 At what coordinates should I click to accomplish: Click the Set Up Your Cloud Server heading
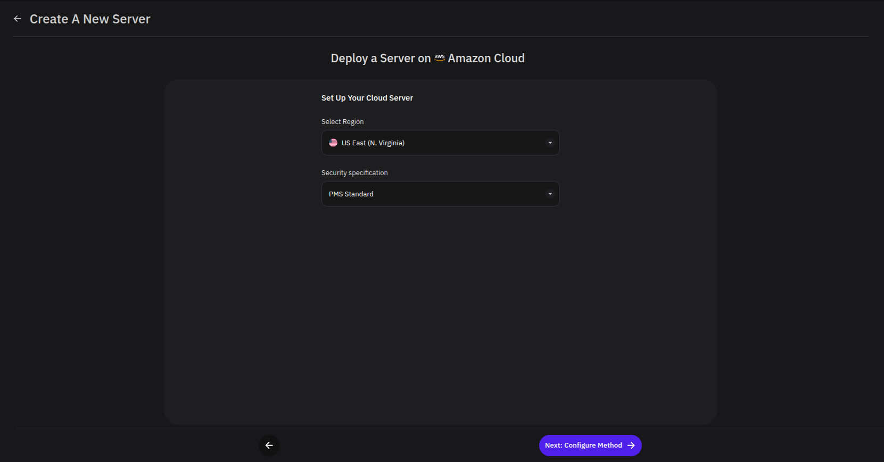point(367,98)
